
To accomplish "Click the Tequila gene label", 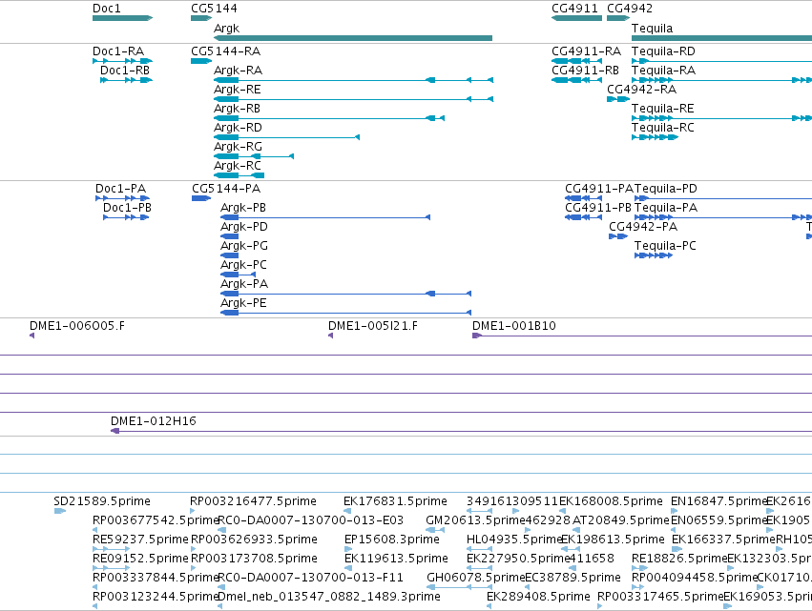I will coord(652,28).
